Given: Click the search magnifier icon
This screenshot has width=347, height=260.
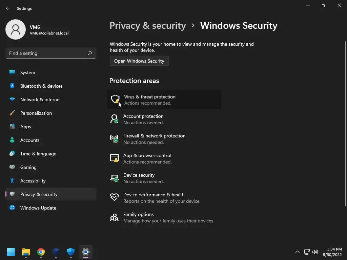Looking at the screenshot, I should [x=90, y=53].
